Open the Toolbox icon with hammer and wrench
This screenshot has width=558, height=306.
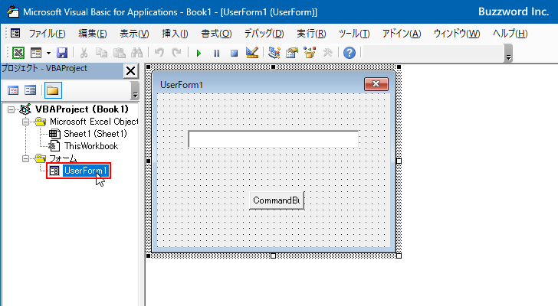pyautogui.click(x=327, y=53)
